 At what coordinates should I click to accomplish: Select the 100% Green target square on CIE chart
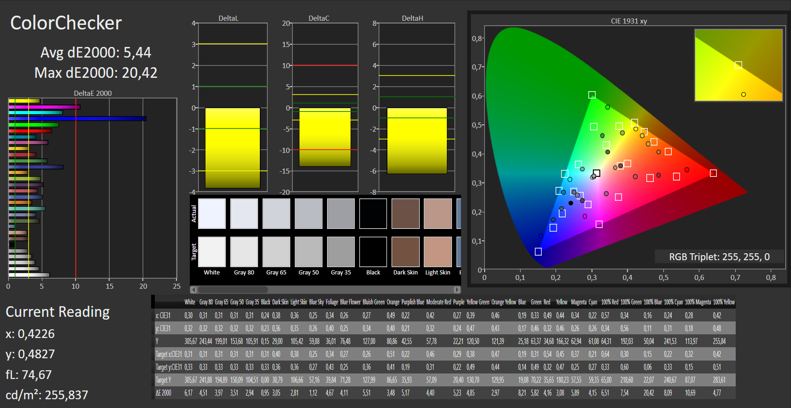click(592, 95)
